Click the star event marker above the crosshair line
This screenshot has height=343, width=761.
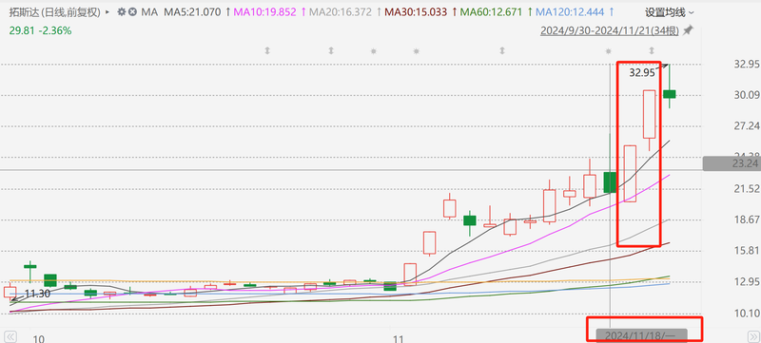click(x=609, y=50)
